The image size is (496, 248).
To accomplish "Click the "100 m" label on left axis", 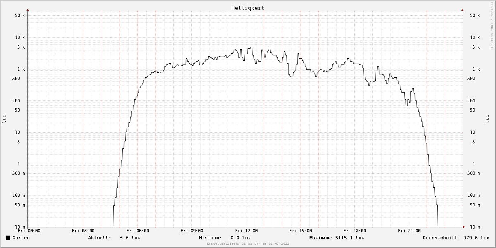I will [x=18, y=196].
